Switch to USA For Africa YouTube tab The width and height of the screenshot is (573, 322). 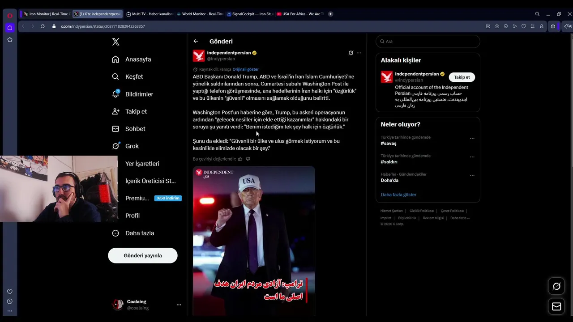point(300,14)
